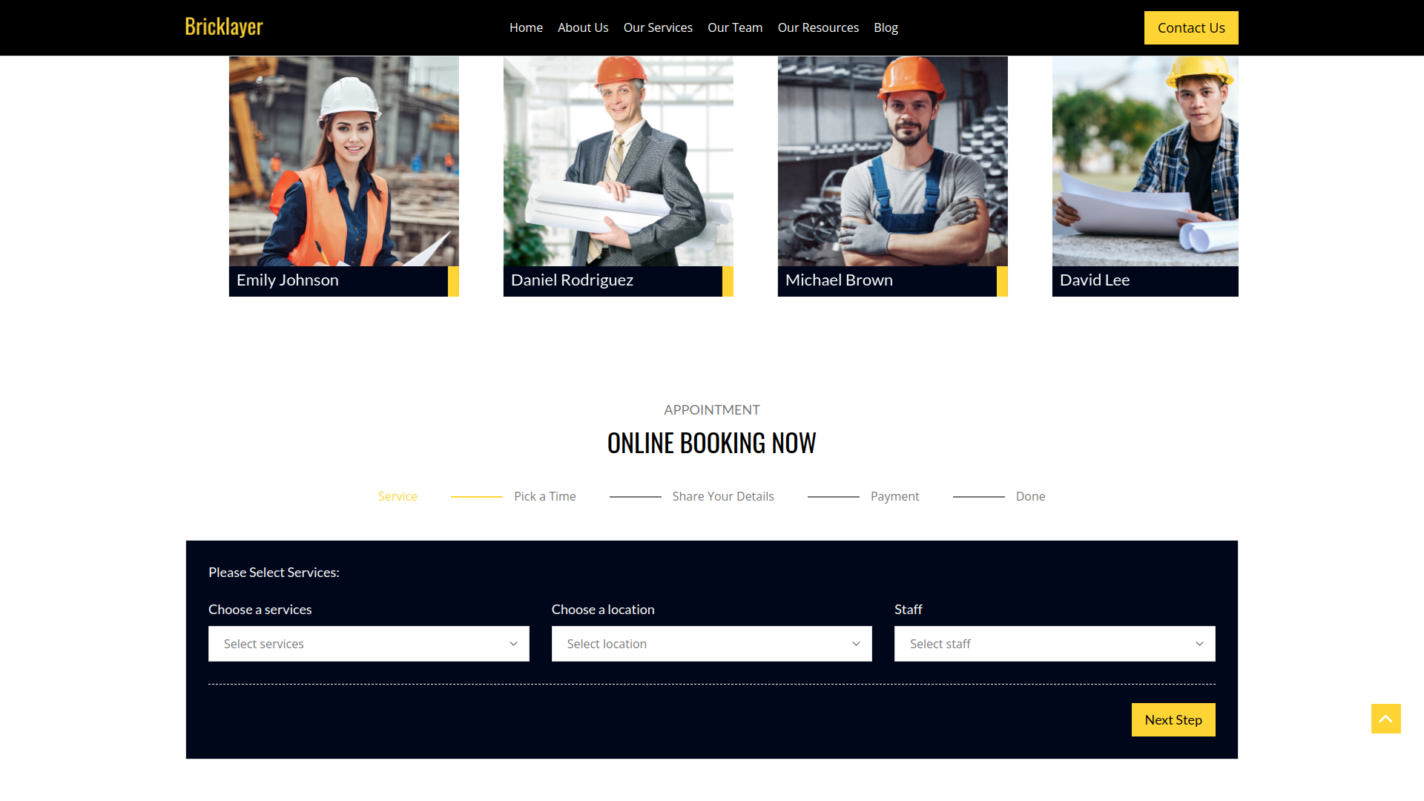This screenshot has width=1424, height=801.
Task: Jump to the Payment step
Action: [894, 496]
